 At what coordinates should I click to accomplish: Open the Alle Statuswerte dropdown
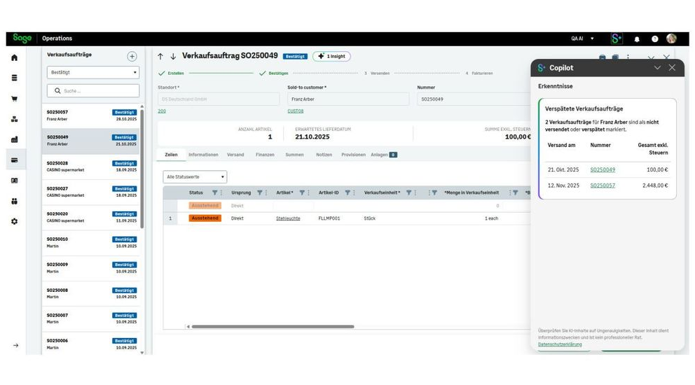point(195,177)
